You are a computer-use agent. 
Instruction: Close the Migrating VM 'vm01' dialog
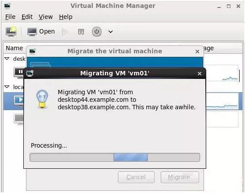pyautogui.click(x=200, y=74)
